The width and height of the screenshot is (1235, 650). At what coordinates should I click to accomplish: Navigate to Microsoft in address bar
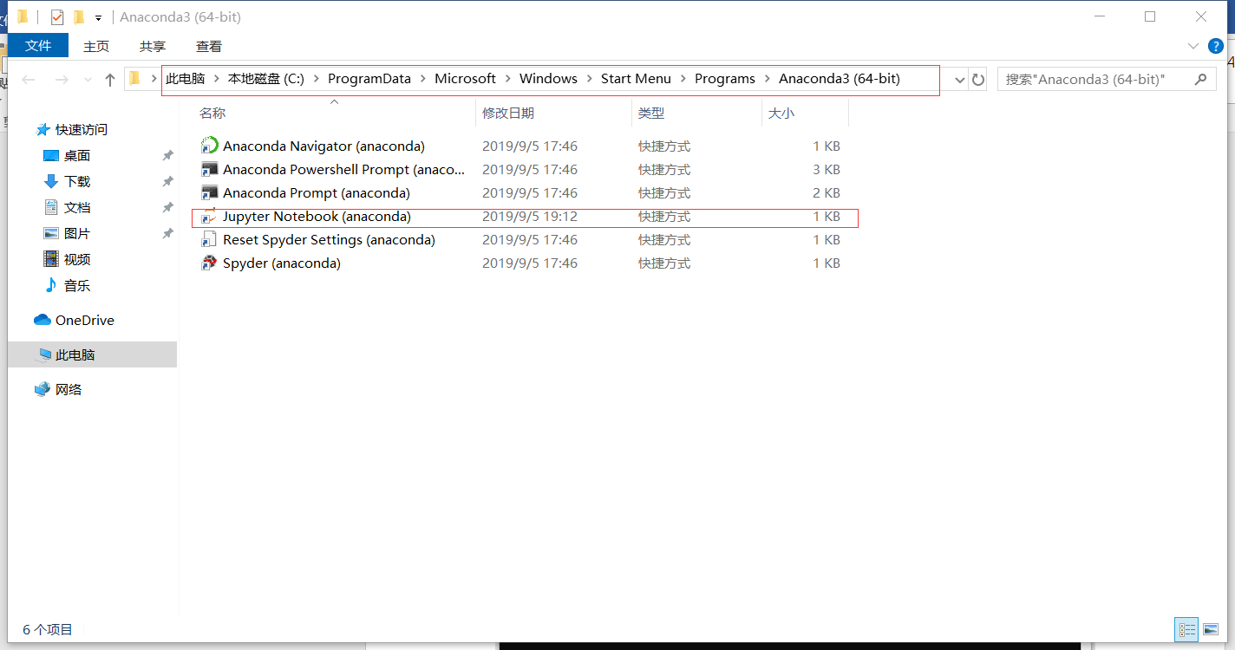466,79
